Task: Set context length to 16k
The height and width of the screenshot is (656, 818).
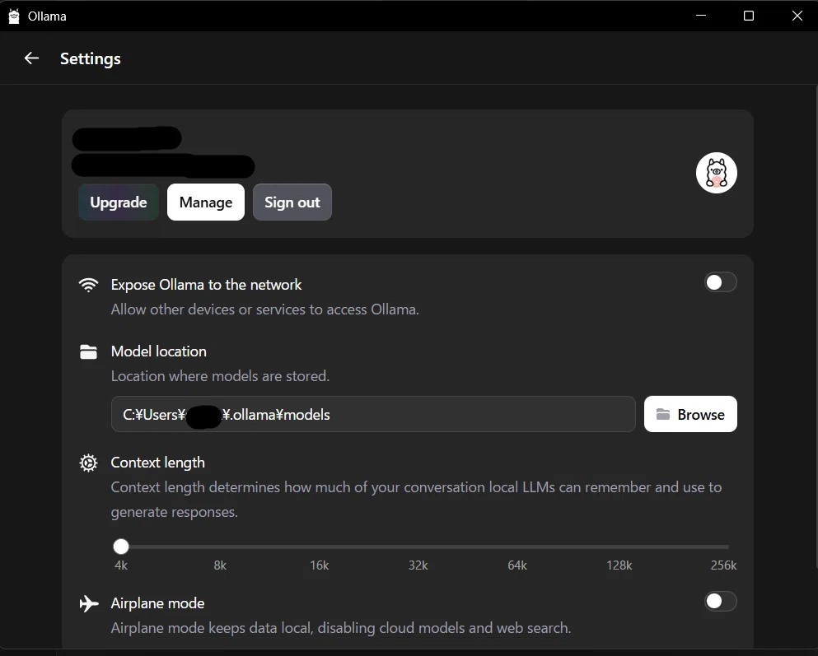Action: (320, 565)
